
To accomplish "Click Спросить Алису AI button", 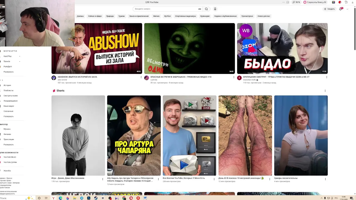I will (x=315, y=2).
